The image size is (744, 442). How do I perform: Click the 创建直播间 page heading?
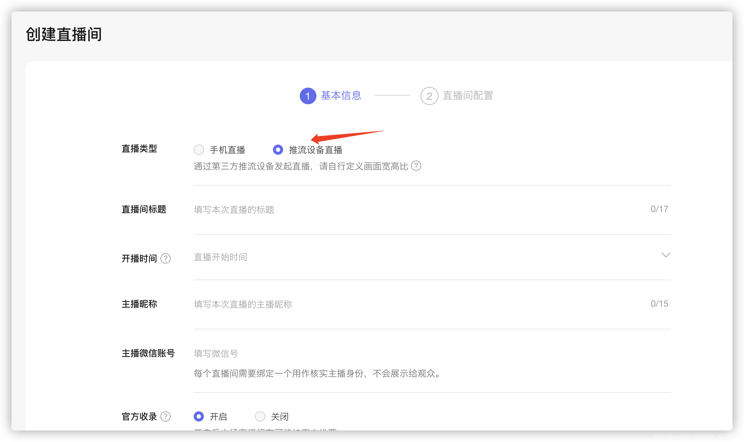64,34
